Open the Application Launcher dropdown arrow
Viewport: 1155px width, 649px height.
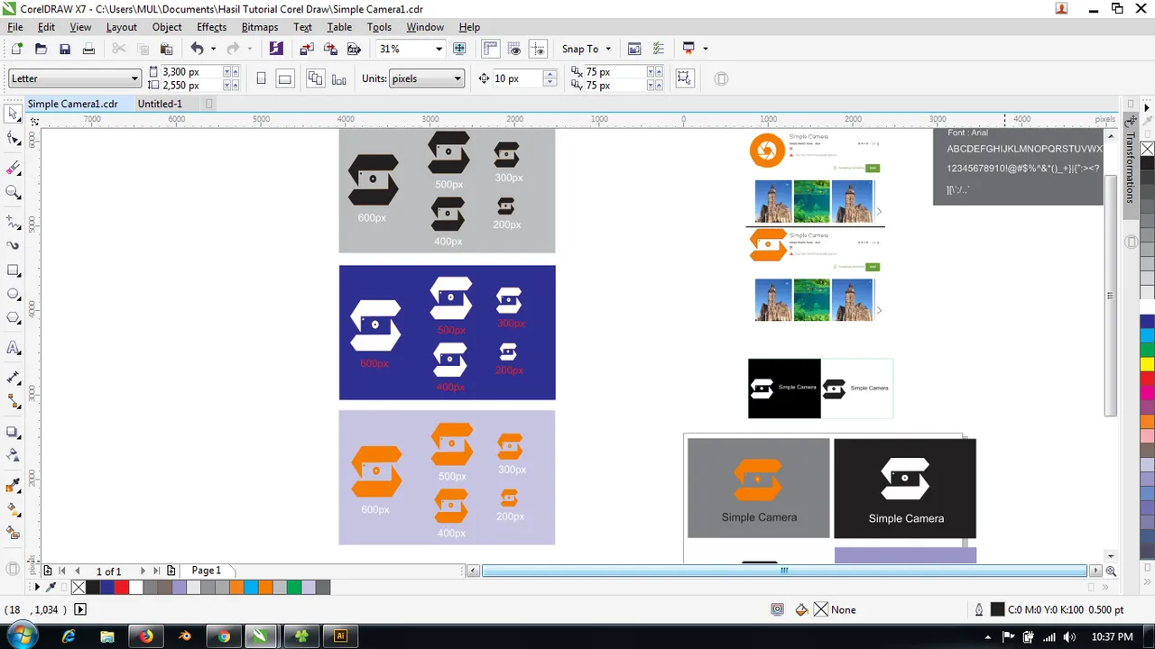705,49
